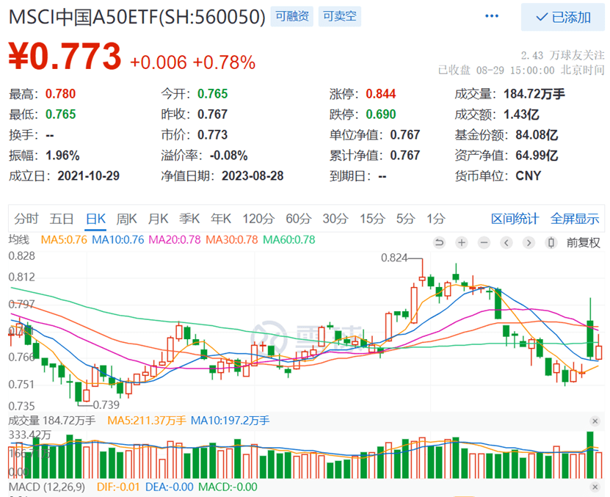Open the 前复权 adjustment dropdown

pos(584,242)
